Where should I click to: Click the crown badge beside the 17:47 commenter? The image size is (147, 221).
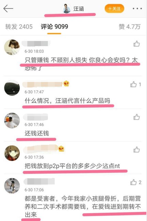click(66, 84)
